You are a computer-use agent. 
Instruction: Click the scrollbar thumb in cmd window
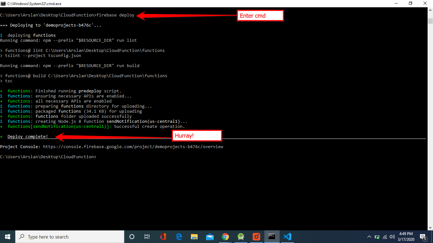point(430,21)
